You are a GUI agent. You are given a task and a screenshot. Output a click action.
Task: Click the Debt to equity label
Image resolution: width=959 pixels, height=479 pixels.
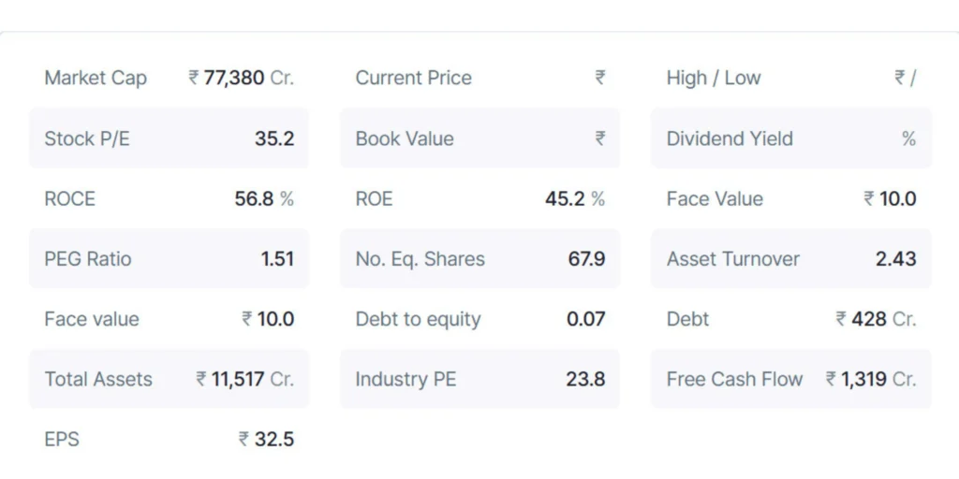(x=418, y=319)
